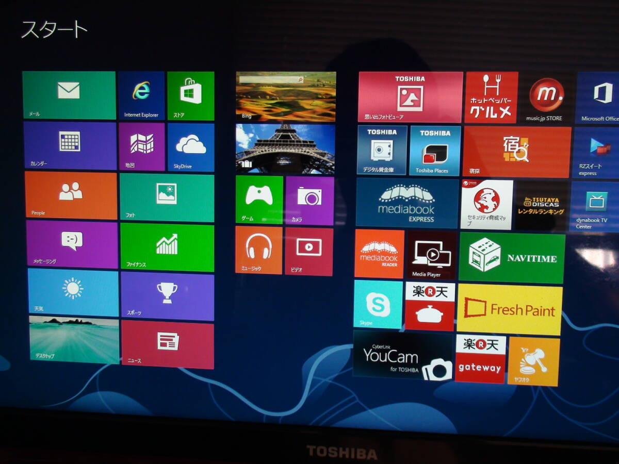Open the music.jp STORE tile
Viewport: 619px width, 464px height.
546,97
